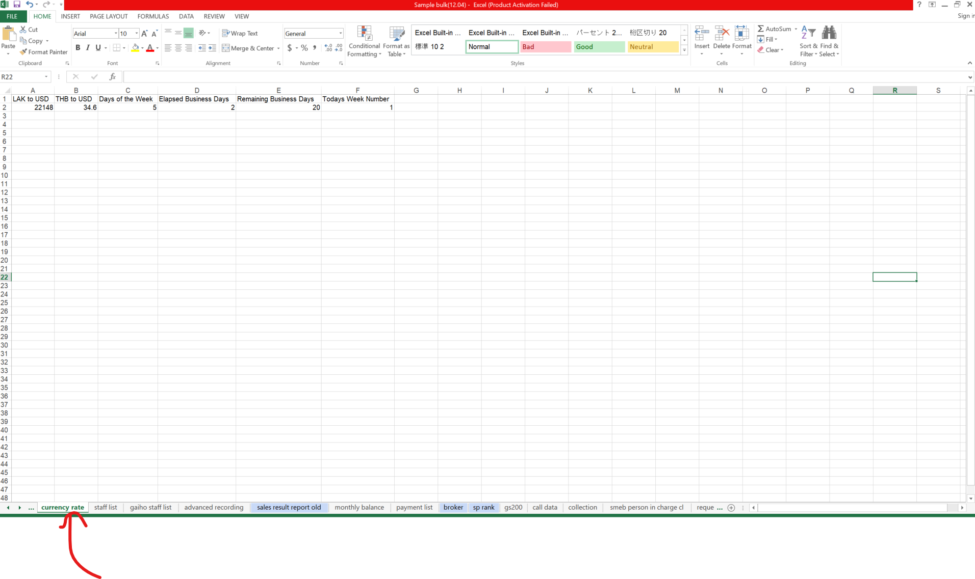Expand the cell styles gallery
975x579 pixels.
point(684,50)
